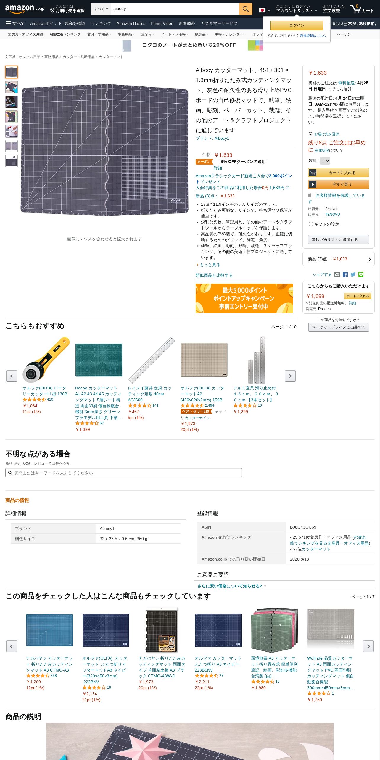Select the second product thumbnail image

12,87
